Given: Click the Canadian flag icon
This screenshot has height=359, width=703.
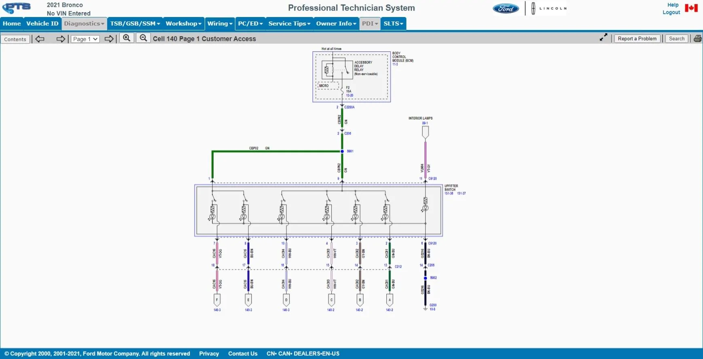Looking at the screenshot, I should pyautogui.click(x=691, y=8).
